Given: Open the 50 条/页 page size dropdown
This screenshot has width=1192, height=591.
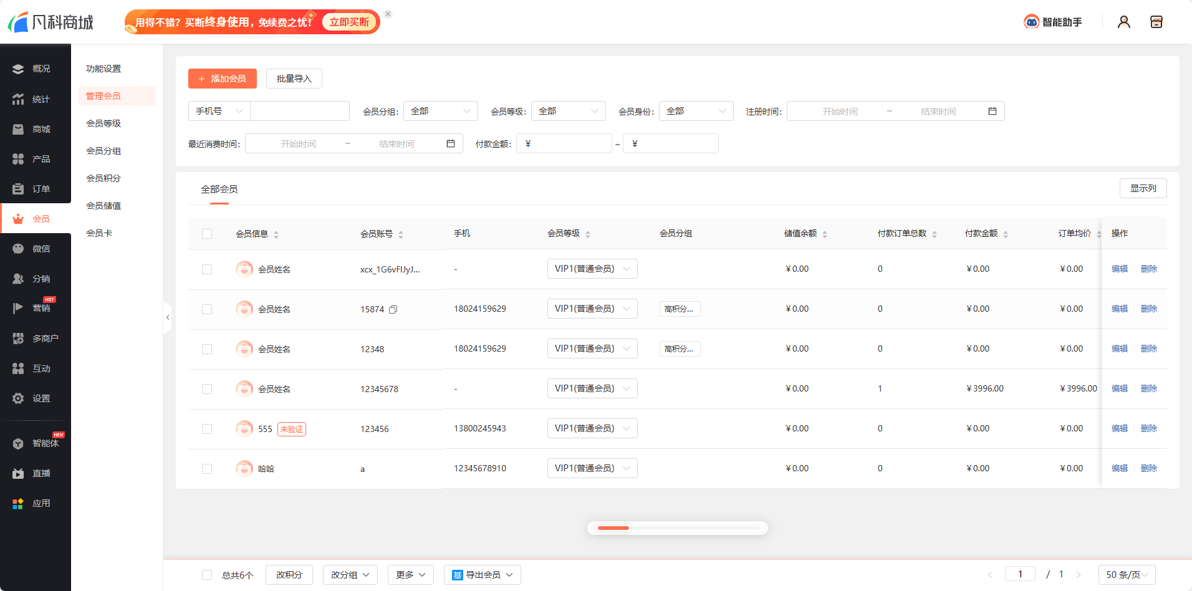Looking at the screenshot, I should 1127,574.
